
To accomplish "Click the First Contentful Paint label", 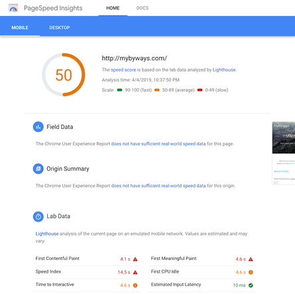I will pyautogui.click(x=58, y=258).
